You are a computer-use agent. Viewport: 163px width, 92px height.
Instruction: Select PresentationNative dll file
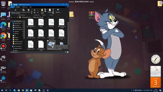click(51, 34)
